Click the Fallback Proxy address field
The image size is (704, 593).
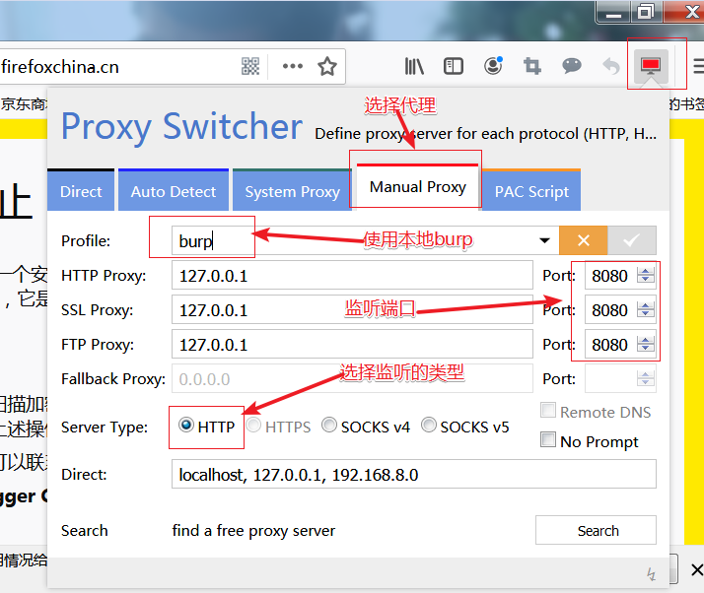(352, 378)
